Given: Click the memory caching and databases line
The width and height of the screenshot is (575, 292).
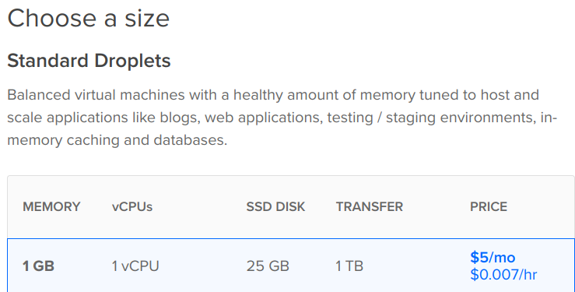Looking at the screenshot, I should point(117,140).
